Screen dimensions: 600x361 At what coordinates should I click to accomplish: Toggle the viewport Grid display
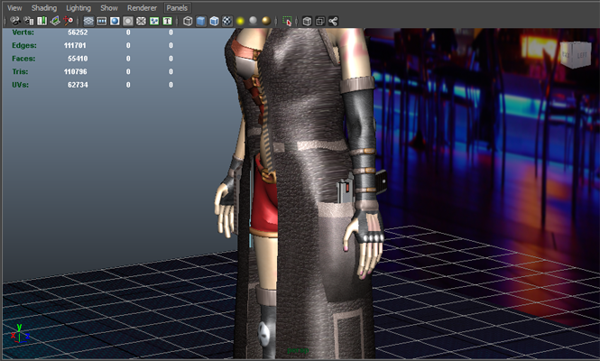(x=88, y=21)
